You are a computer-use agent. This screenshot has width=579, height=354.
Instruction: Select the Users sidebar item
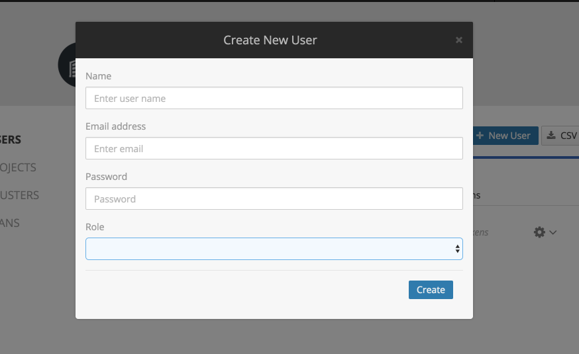pos(11,140)
